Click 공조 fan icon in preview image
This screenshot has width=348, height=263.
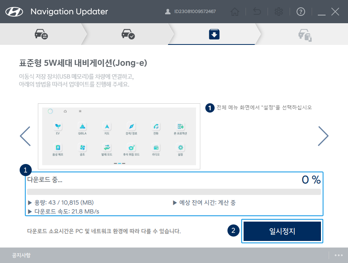coord(82,148)
